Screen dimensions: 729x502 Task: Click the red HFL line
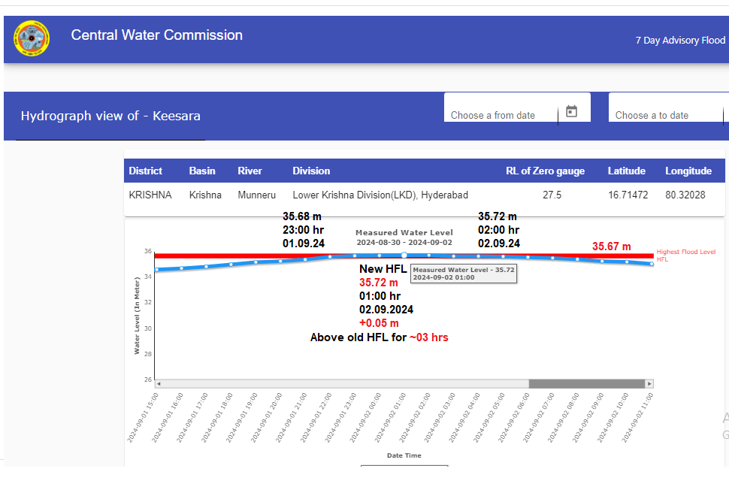(225, 256)
